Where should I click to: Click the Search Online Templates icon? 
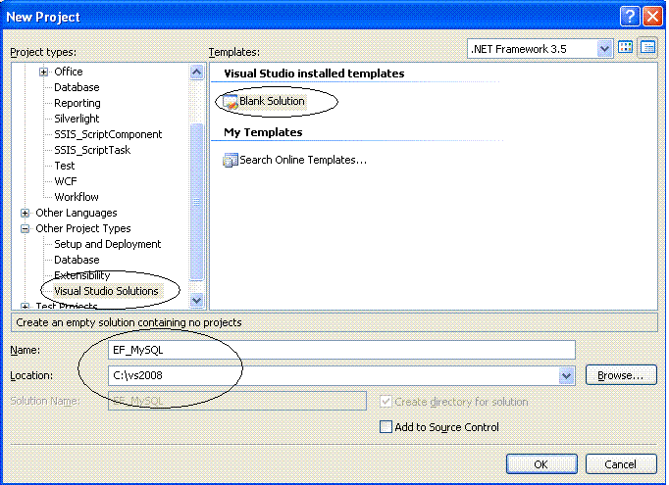pos(231,160)
